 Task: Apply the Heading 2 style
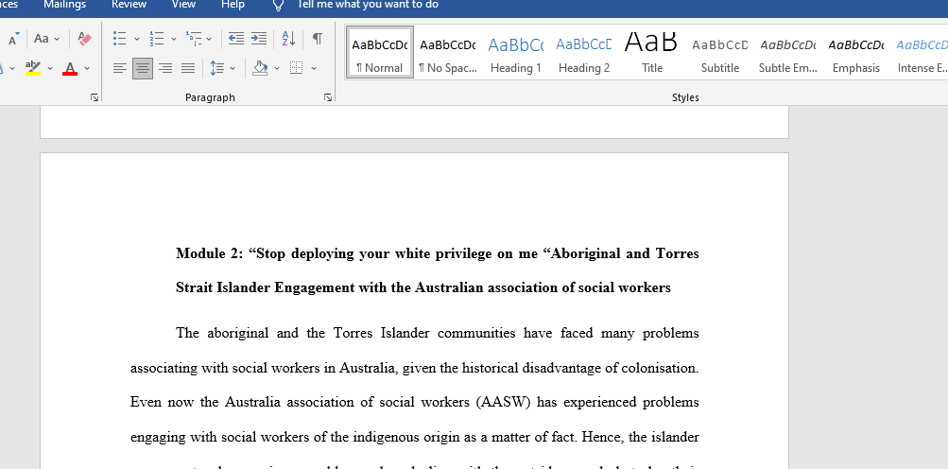point(584,52)
